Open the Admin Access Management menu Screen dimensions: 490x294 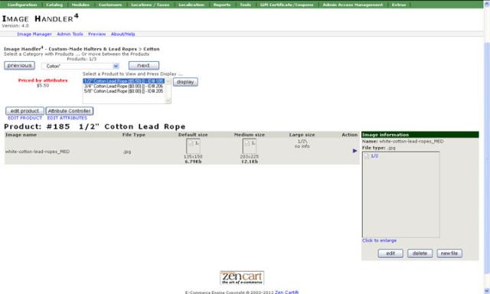tap(352, 5)
